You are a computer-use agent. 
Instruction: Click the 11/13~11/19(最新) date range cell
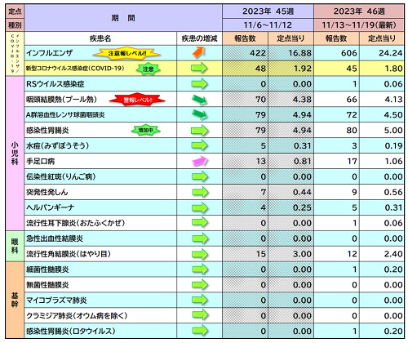point(359,25)
